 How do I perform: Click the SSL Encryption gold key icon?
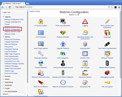pos(107,82)
